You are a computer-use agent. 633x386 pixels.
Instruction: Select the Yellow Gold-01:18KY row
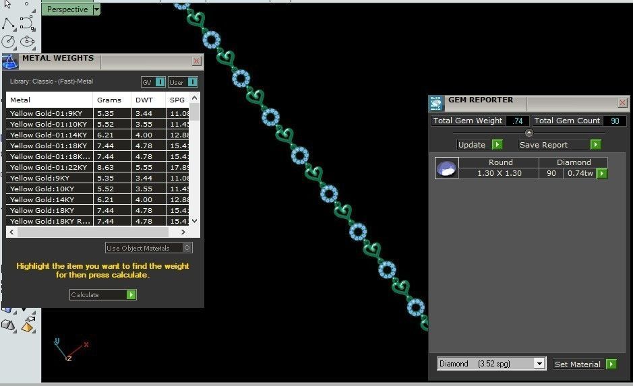pyautogui.click(x=97, y=146)
